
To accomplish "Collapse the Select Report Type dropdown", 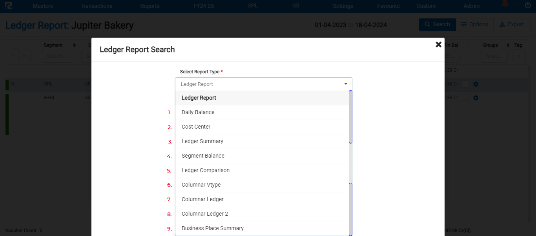I will pos(345,84).
